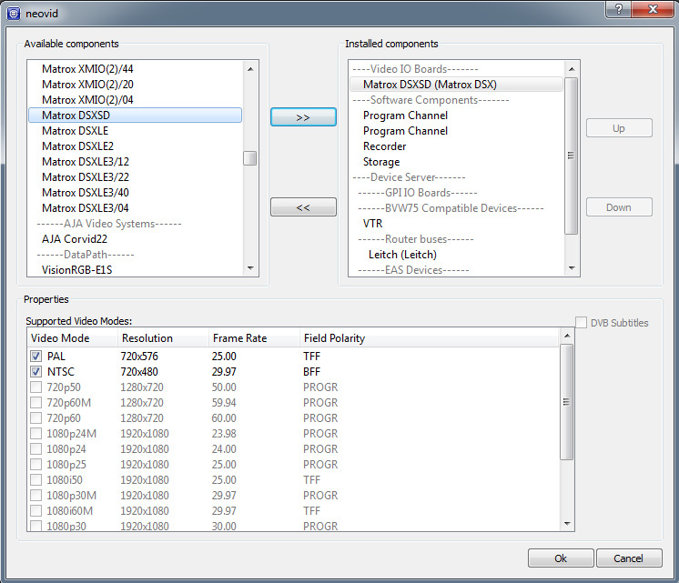Select second Program Channel installed item
Image resolution: width=679 pixels, height=583 pixels.
tap(456, 131)
